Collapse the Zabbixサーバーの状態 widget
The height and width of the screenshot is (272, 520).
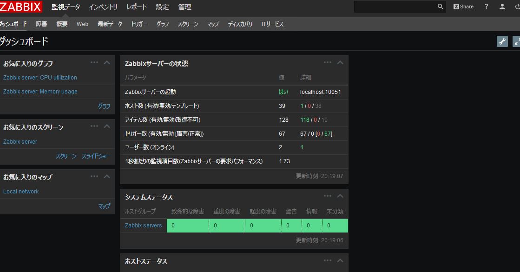(340, 62)
